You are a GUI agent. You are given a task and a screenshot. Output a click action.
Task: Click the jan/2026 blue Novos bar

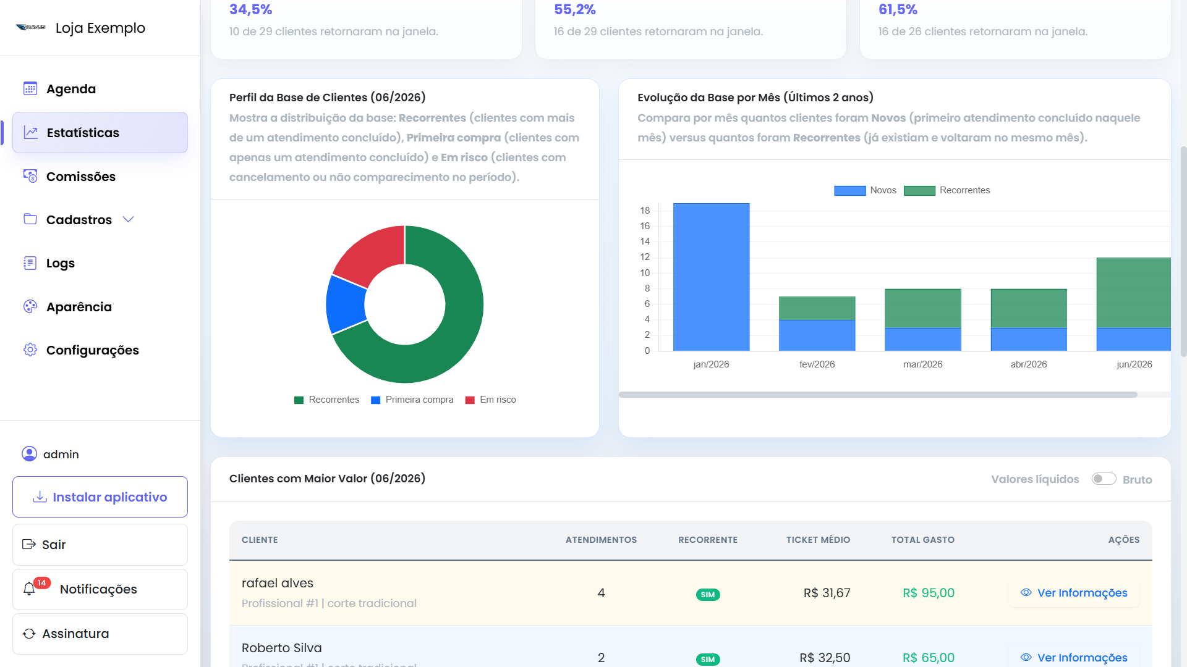tap(711, 277)
